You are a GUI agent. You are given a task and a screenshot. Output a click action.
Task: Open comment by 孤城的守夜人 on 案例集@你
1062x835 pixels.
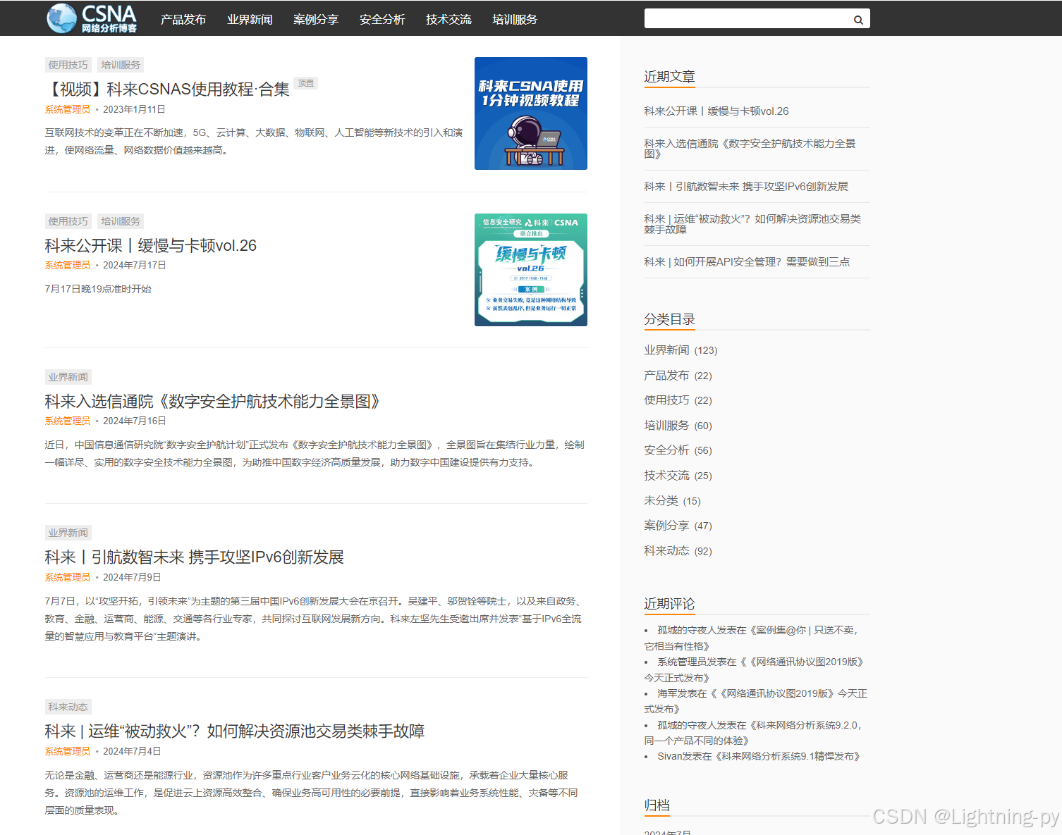752,638
